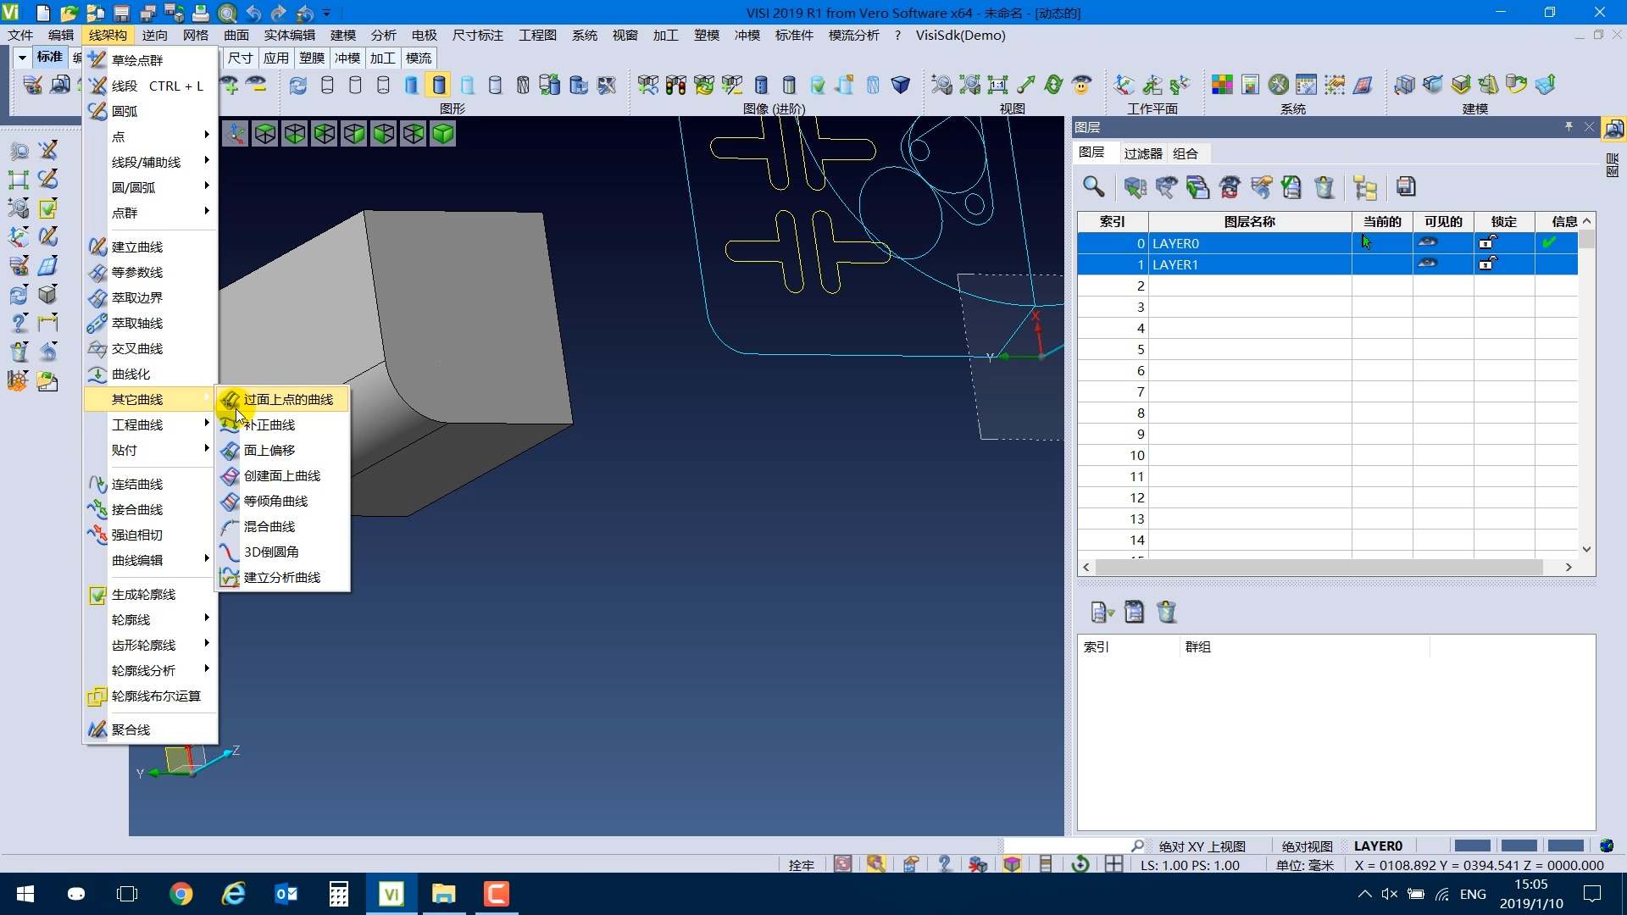Image resolution: width=1627 pixels, height=915 pixels.
Task: Click the shaded green cube view icon
Action: [442, 134]
